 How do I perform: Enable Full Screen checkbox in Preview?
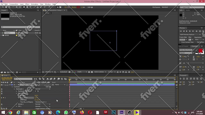pyautogui.click(x=196, y=42)
